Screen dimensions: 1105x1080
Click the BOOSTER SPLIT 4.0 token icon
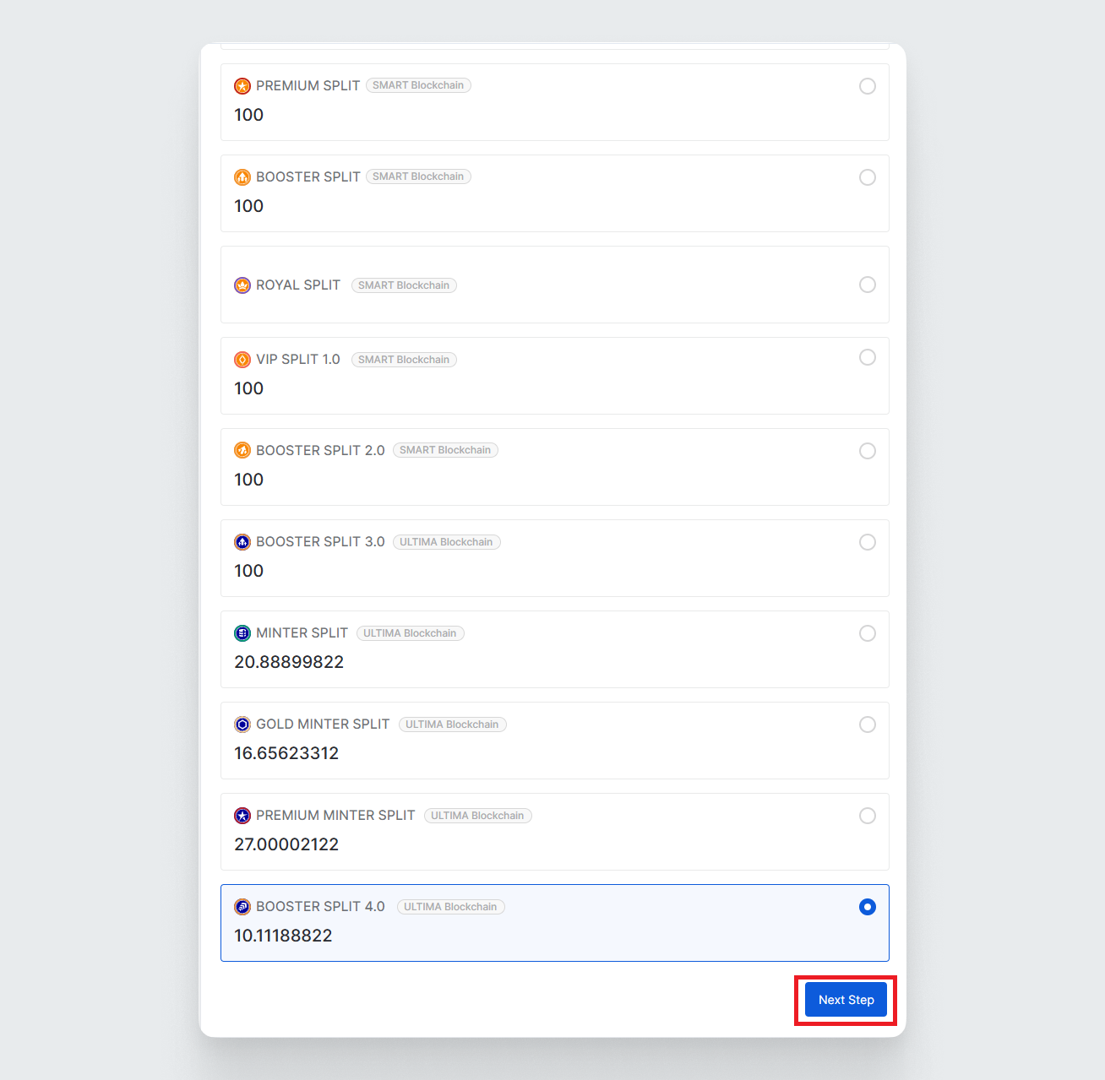[x=242, y=907]
